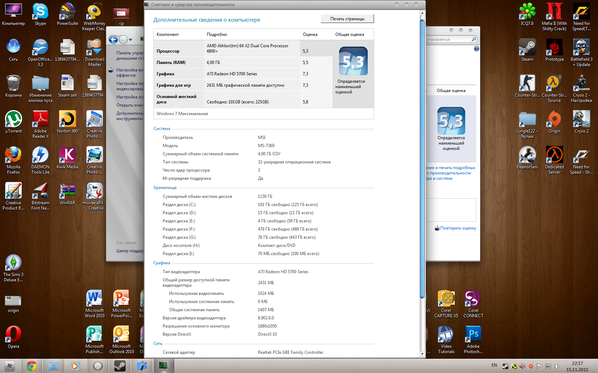Click the ATI Radeon HD 5700 Series table cell

click(x=232, y=74)
